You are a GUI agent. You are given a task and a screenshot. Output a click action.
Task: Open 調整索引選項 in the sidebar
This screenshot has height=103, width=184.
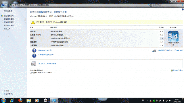[x=9, y=19]
